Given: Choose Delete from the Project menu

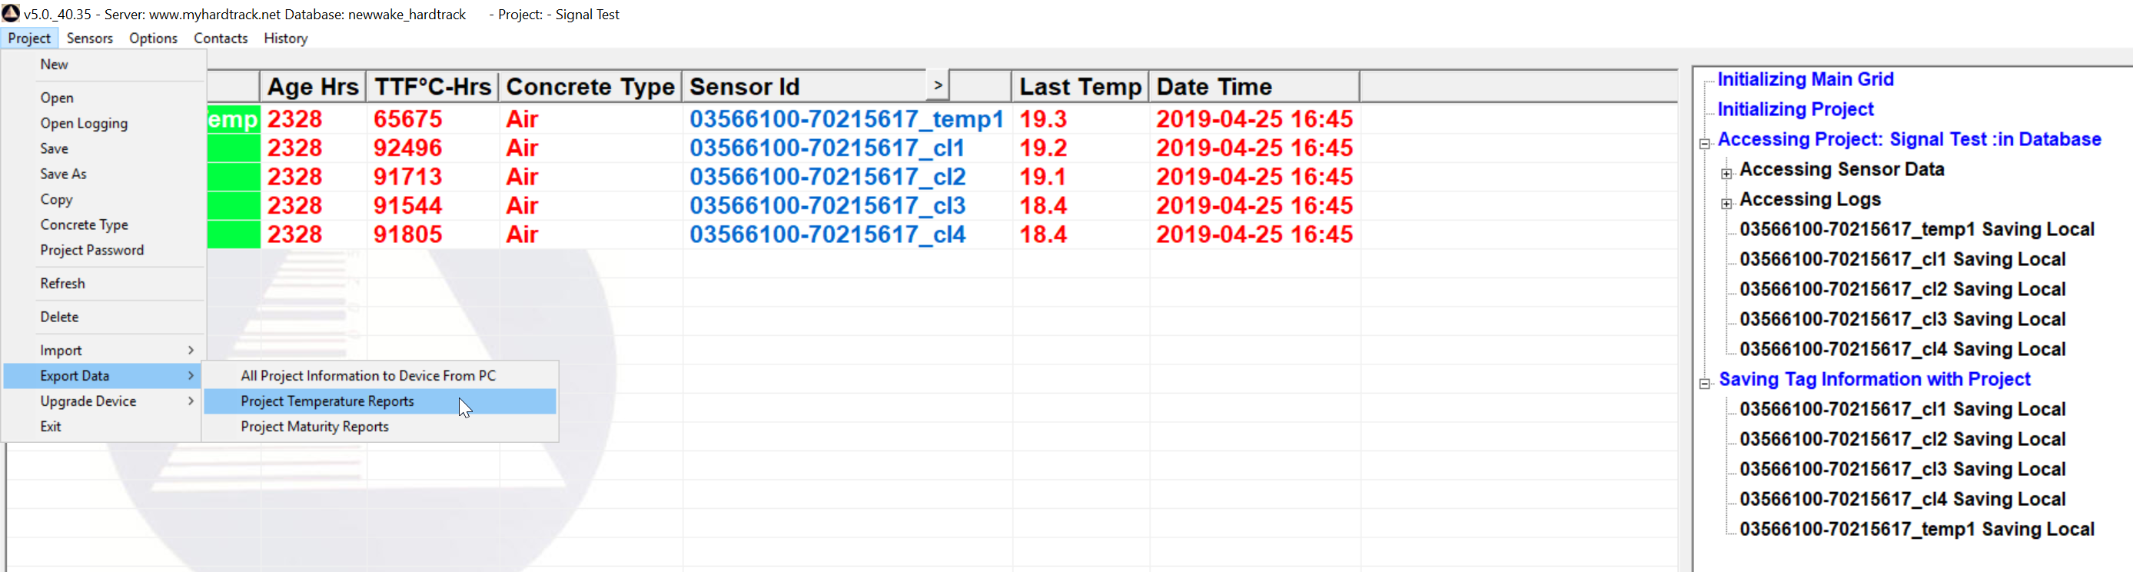Looking at the screenshot, I should [104, 317].
